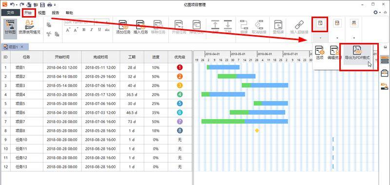390x185 pixels.
Task: Expand the undo history dropdown arrow
Action: click(17, 5)
